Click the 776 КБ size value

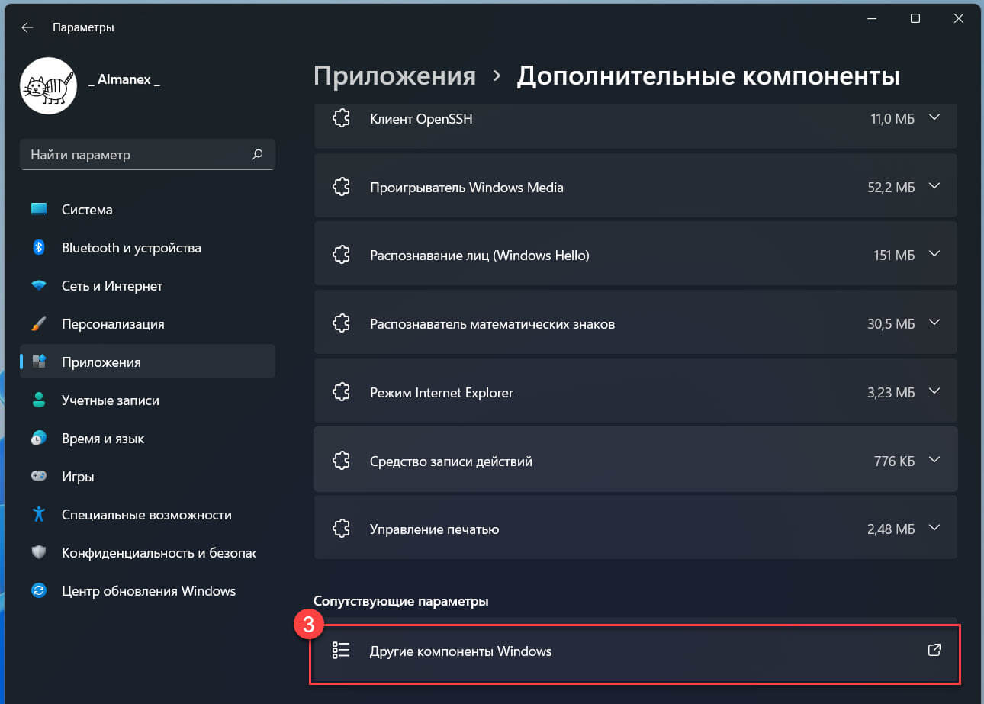point(894,461)
